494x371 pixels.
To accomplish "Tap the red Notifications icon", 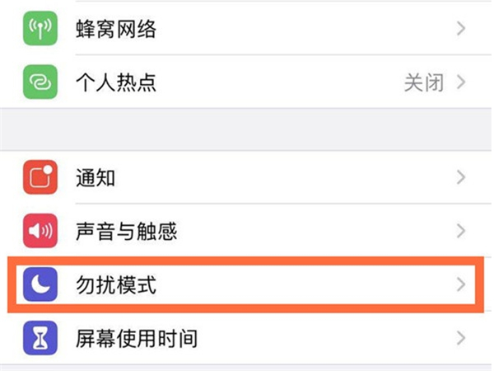I will 39,177.
